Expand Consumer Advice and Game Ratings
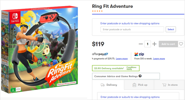 (x=126, y=76)
